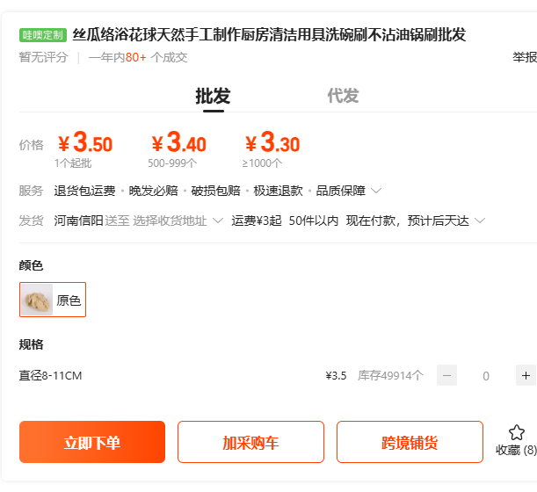Click the minus quantity button
The height and width of the screenshot is (492, 537).
[446, 375]
